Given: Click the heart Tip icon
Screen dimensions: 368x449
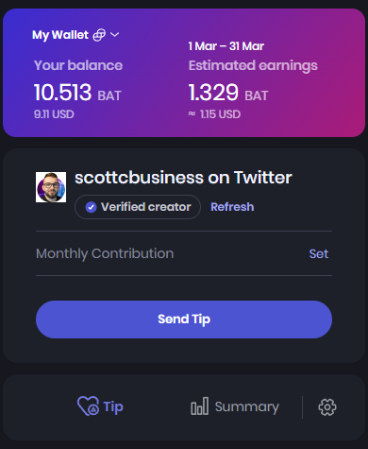Looking at the screenshot, I should (x=88, y=406).
